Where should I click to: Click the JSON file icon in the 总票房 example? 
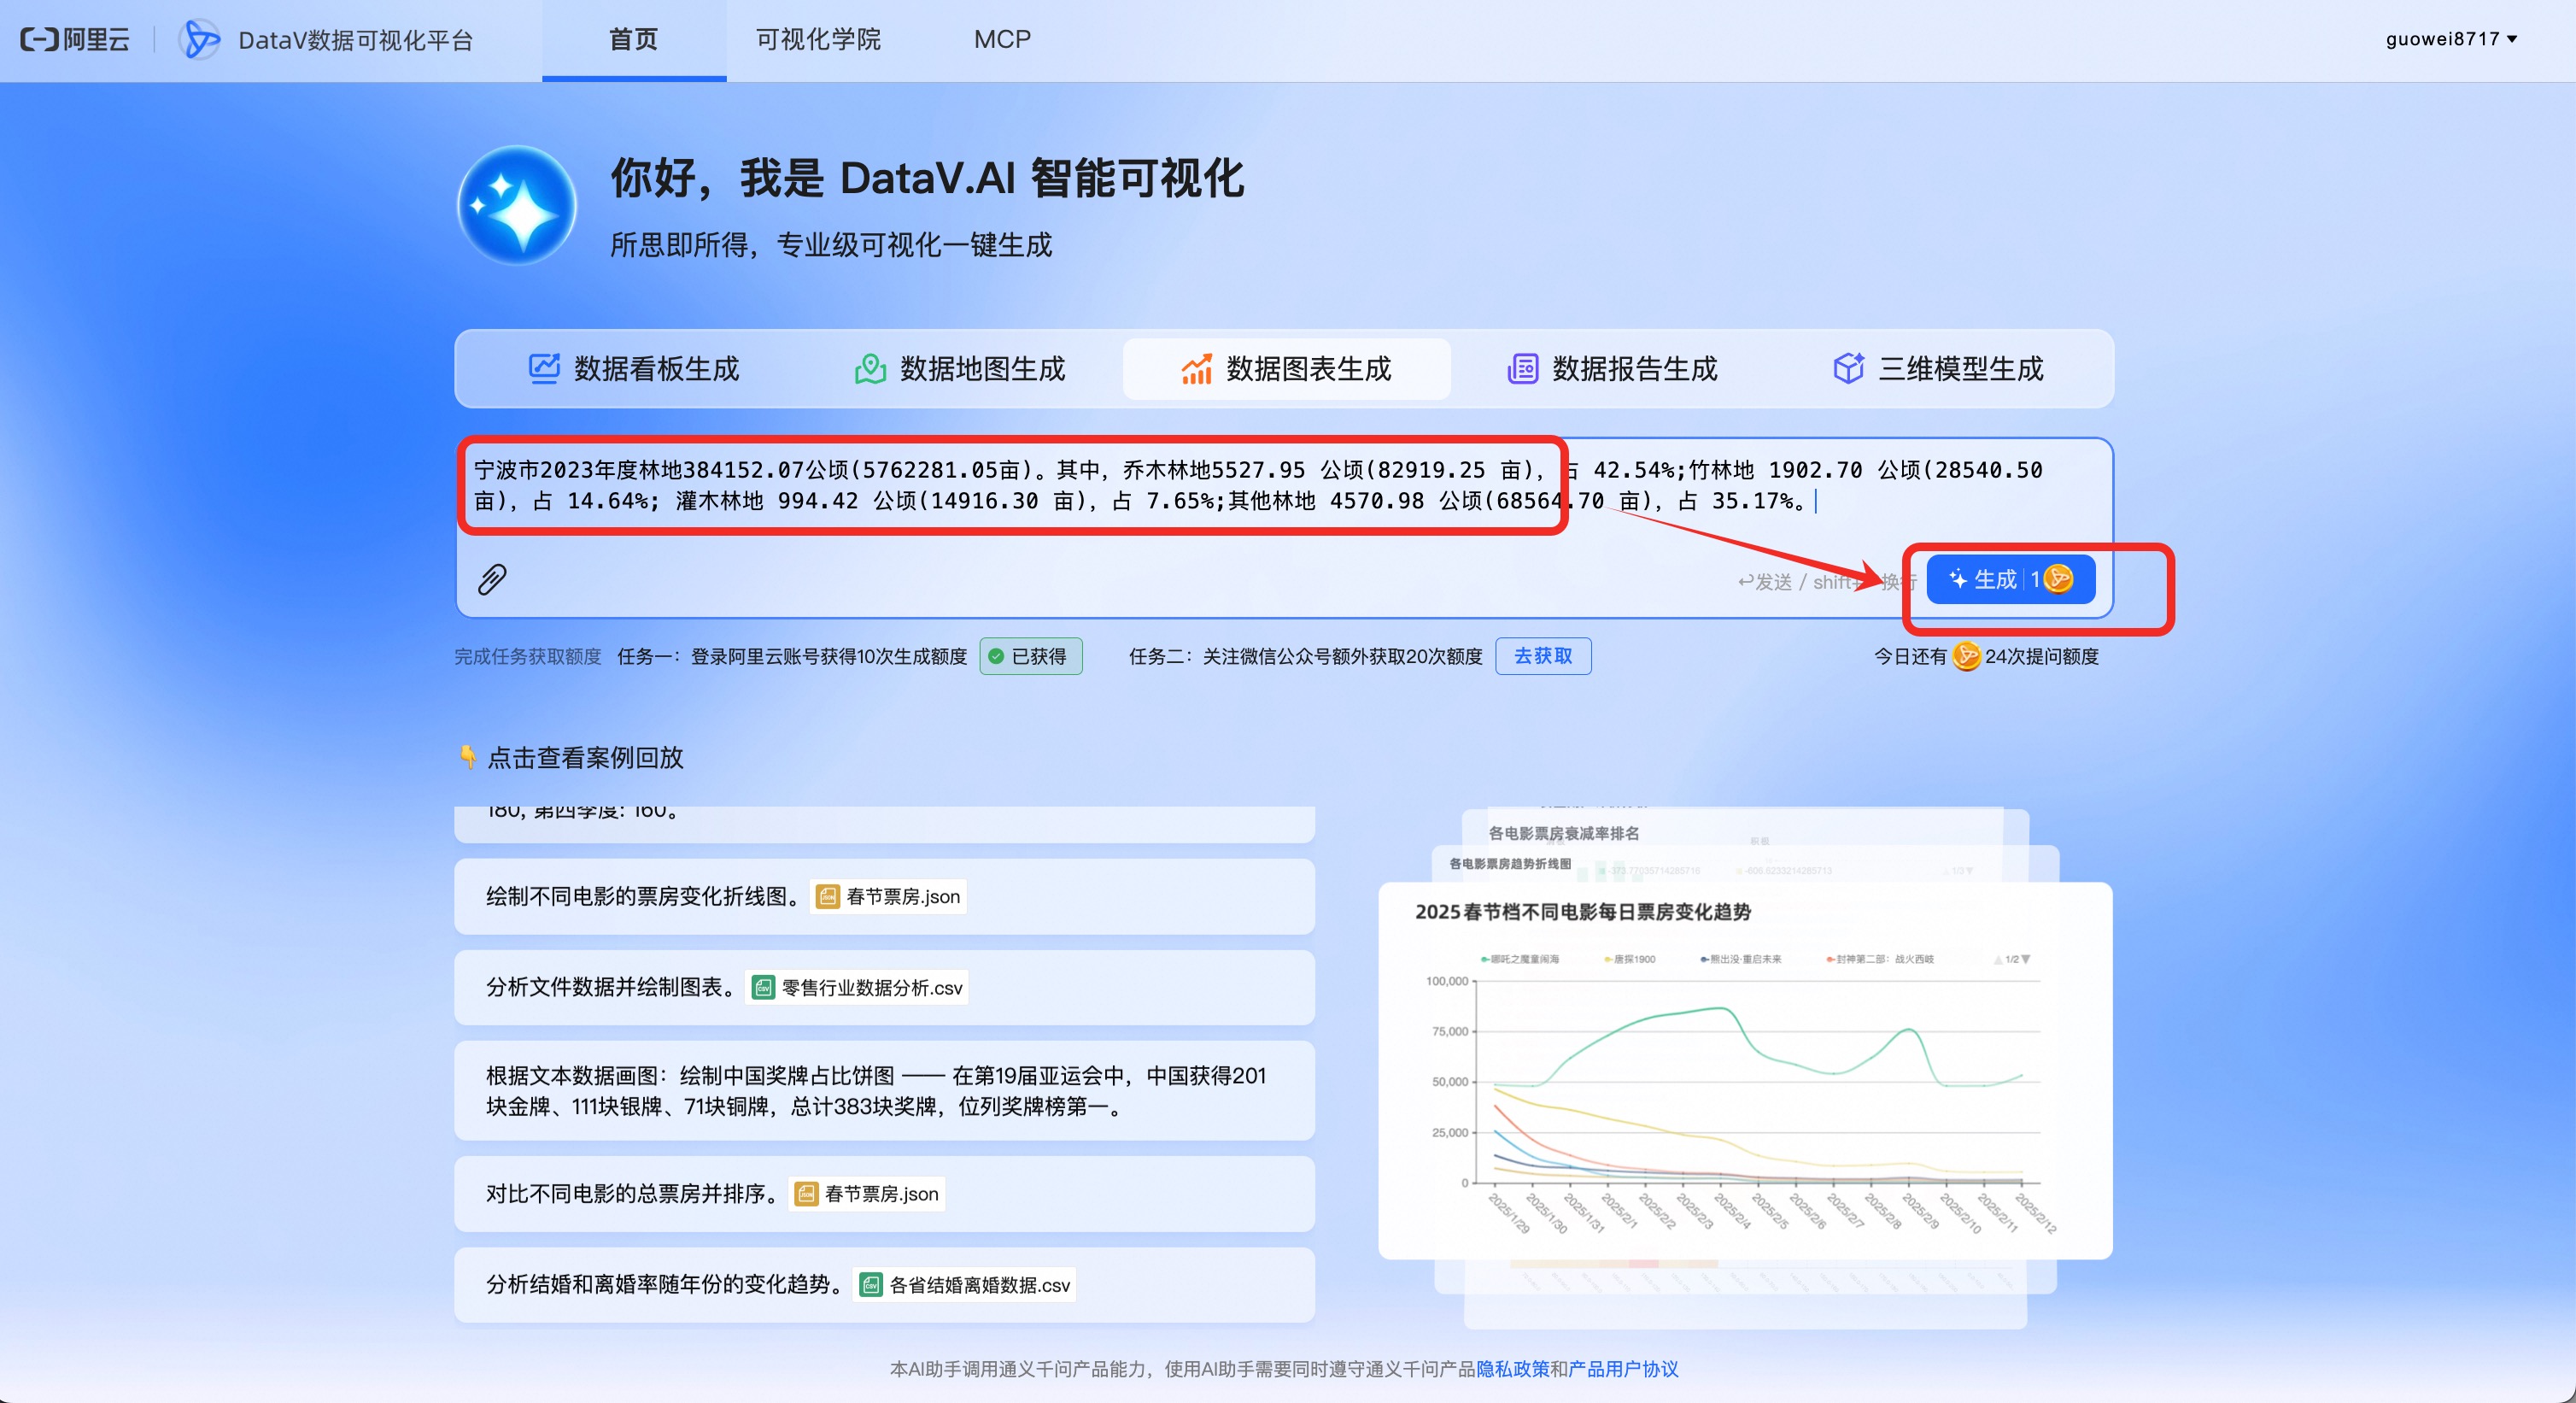coord(806,1194)
